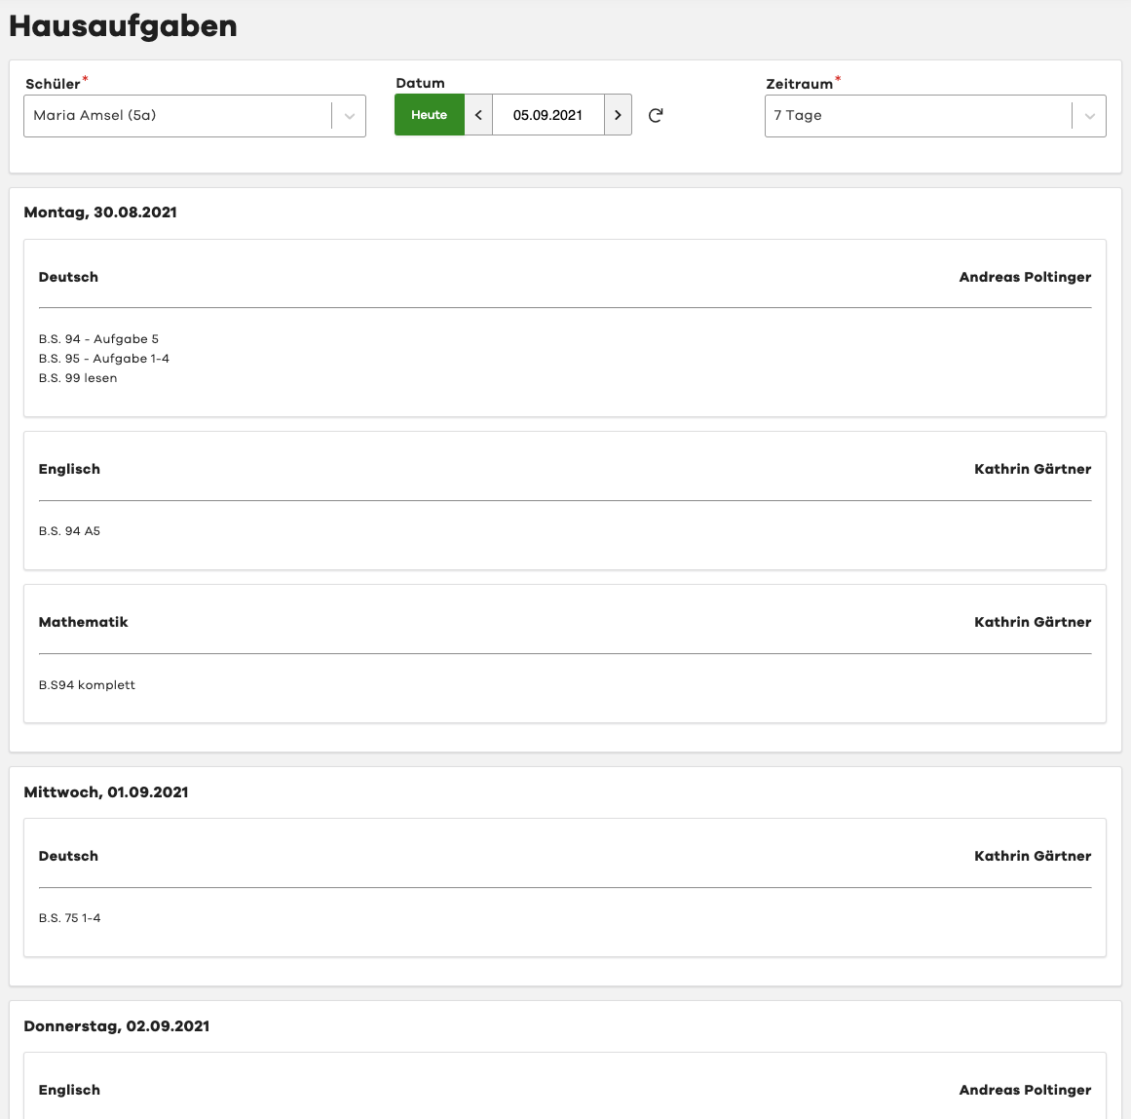Image resolution: width=1131 pixels, height=1119 pixels.
Task: Advance to the next date with right arrow
Action: 618,115
